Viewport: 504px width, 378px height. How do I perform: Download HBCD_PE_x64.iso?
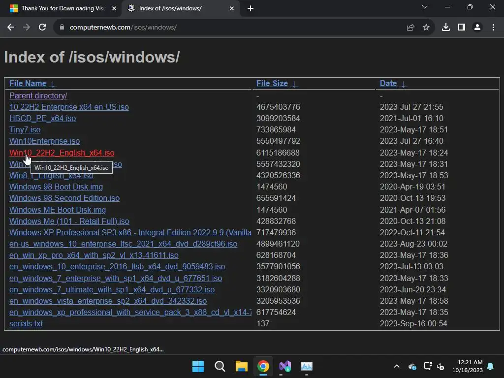(42, 118)
